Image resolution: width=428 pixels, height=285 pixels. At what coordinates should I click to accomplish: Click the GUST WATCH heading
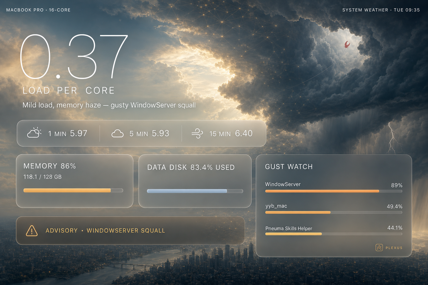(289, 167)
